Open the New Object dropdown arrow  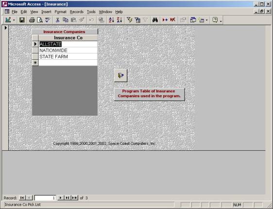(207, 20)
